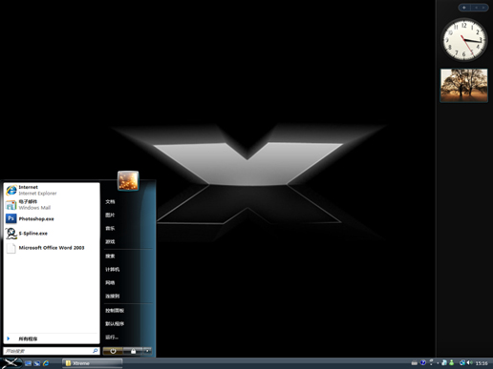Click the tree slideshow gadget thumbnail

[464, 85]
